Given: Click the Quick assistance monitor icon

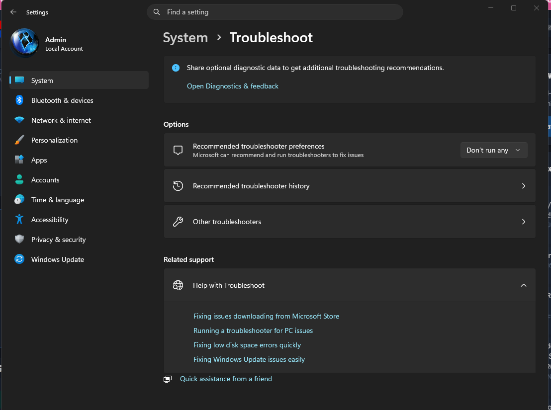Looking at the screenshot, I should [x=168, y=379].
